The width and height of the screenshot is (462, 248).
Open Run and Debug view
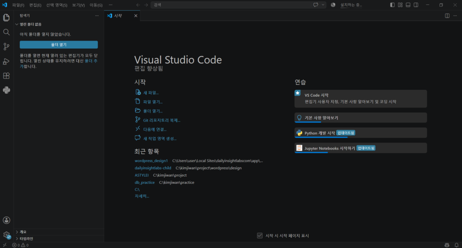click(x=6, y=61)
